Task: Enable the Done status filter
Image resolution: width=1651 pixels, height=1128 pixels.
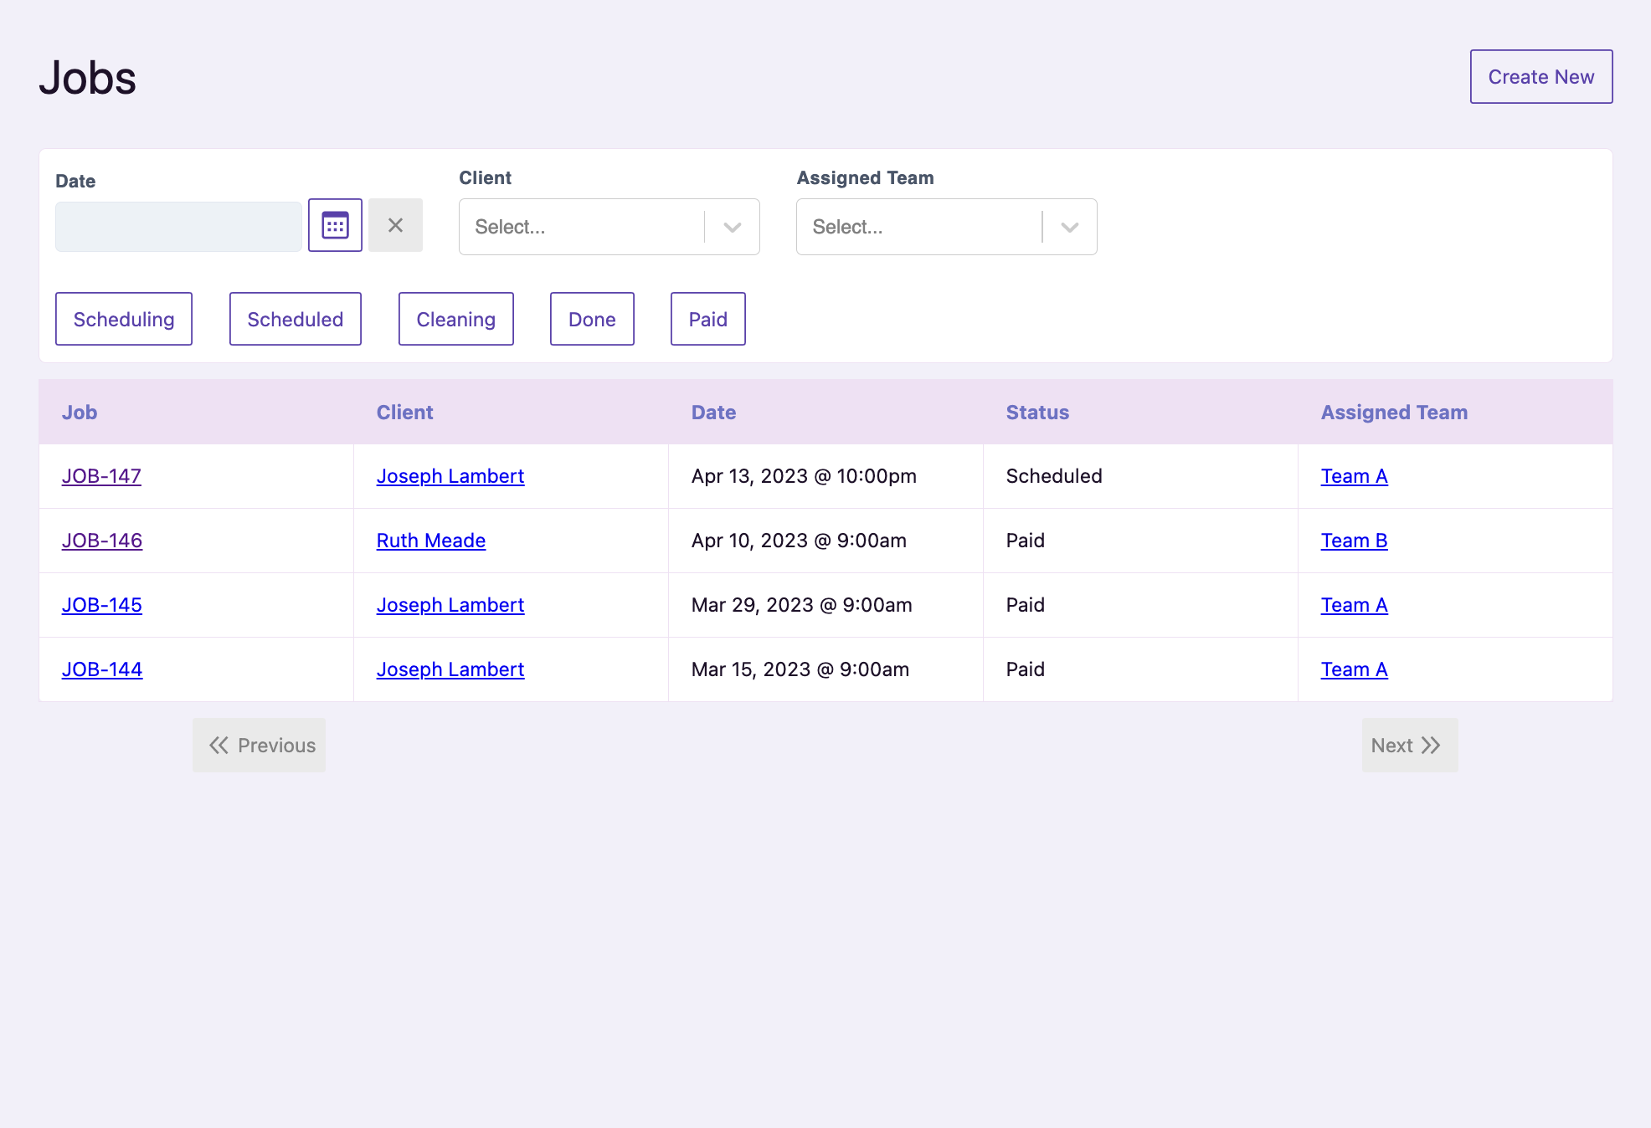Action: (592, 319)
